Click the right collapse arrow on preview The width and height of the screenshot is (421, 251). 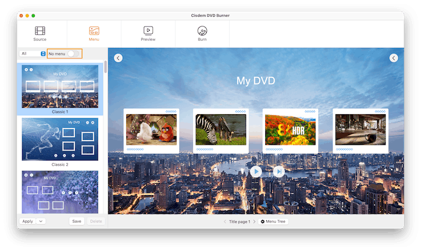[393, 58]
